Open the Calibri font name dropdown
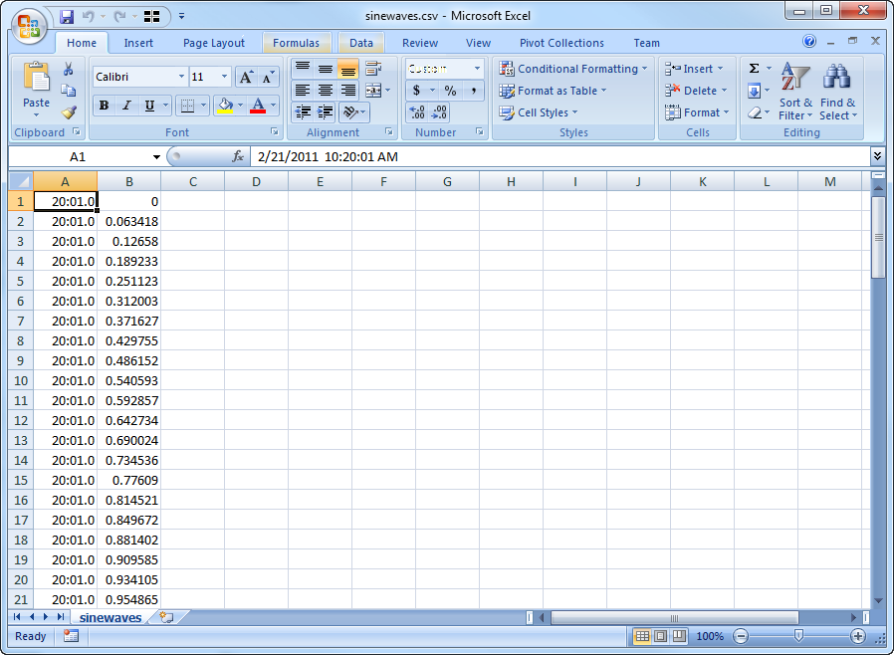This screenshot has width=894, height=655. 181,77
